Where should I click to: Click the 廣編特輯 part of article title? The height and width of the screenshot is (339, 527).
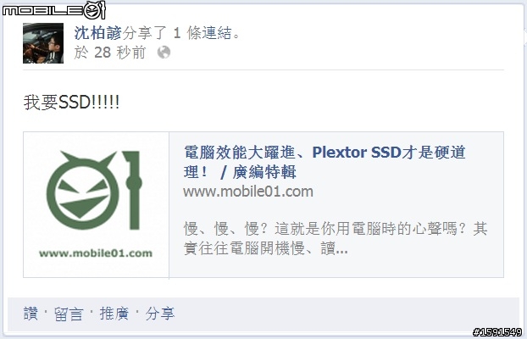pos(264,172)
